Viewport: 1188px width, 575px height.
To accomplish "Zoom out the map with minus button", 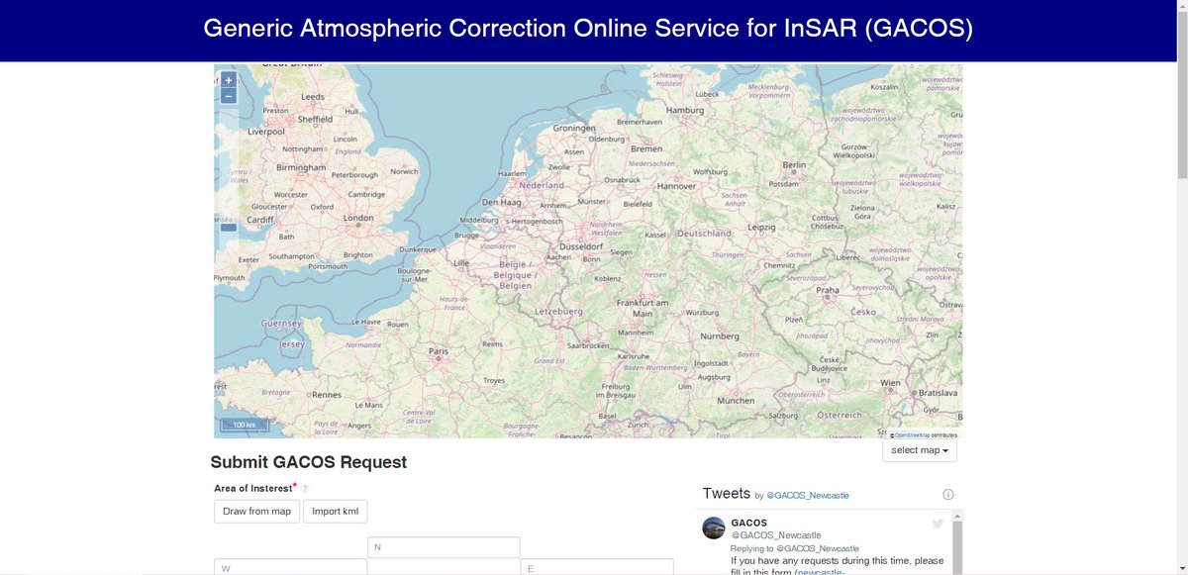I will tap(229, 96).
